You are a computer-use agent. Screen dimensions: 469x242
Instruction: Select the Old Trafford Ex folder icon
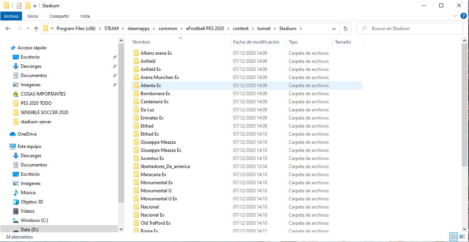pos(136,223)
